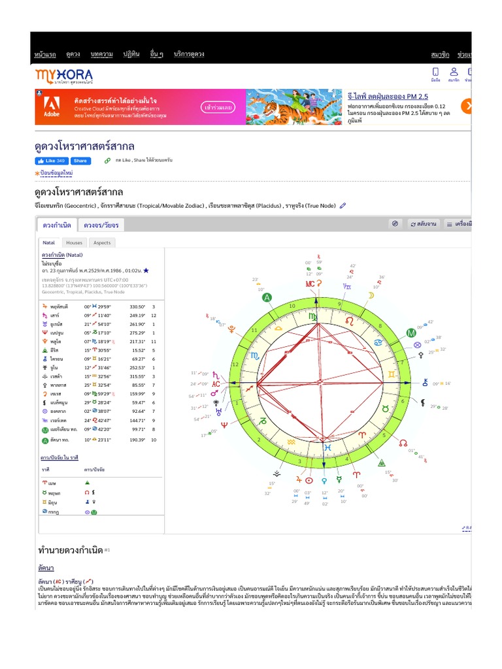Click the Vertex Vx symbol on chart
502x669 pixels.
point(347,286)
